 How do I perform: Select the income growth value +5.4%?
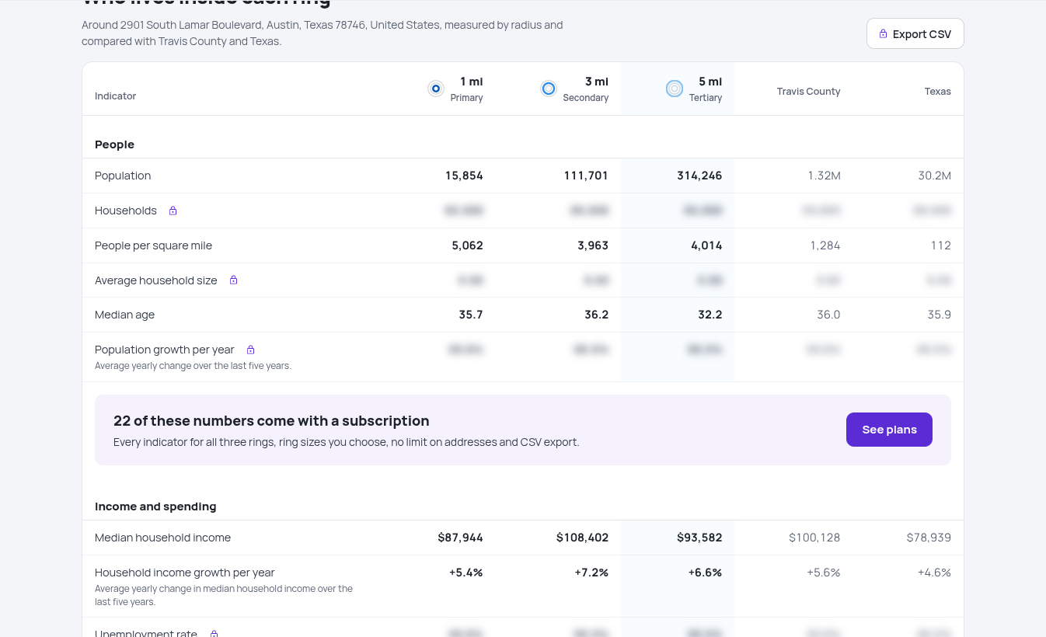pos(465,573)
